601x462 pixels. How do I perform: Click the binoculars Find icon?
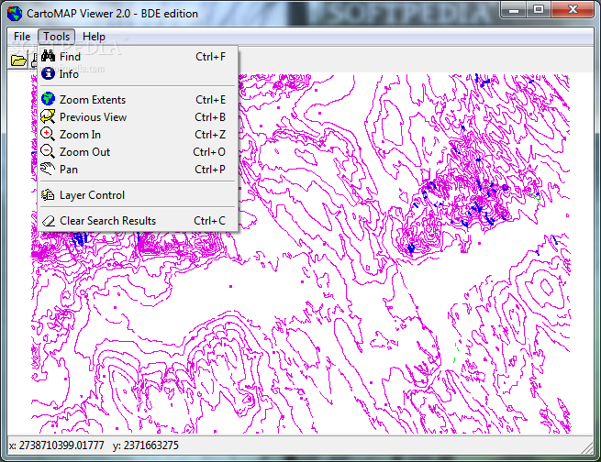[48, 56]
